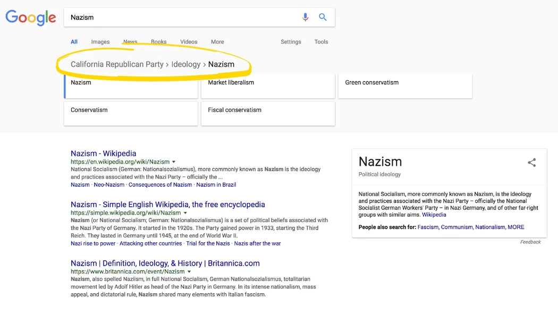The width and height of the screenshot is (558, 314).
Task: Open the Nazism - Wikipedia result
Action: 103,153
